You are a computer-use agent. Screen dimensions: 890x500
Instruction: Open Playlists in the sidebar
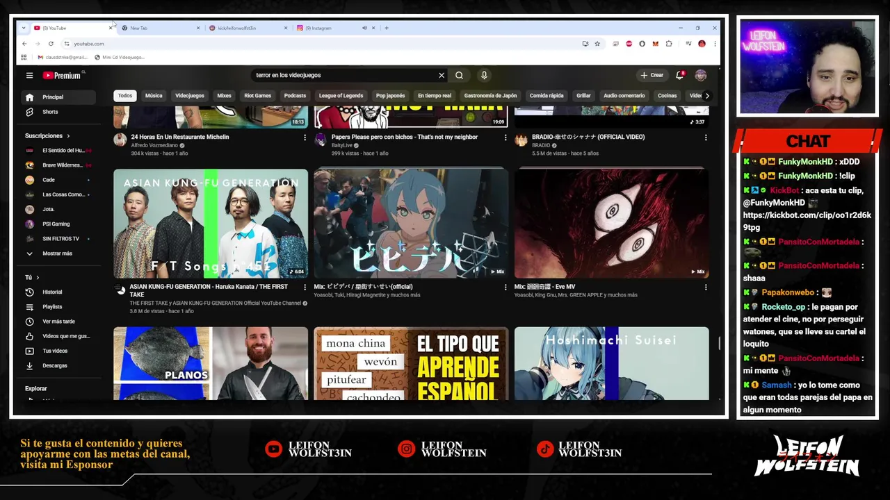58,306
